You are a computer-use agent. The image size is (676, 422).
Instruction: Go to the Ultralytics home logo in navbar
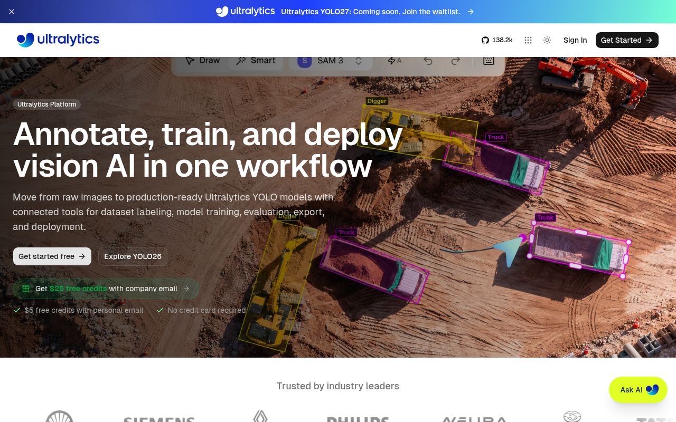[x=58, y=40]
